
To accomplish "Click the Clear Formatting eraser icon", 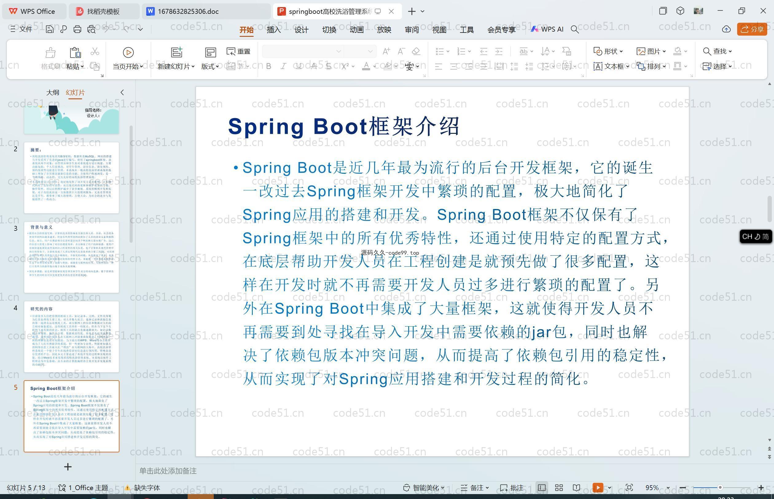I will pos(416,51).
